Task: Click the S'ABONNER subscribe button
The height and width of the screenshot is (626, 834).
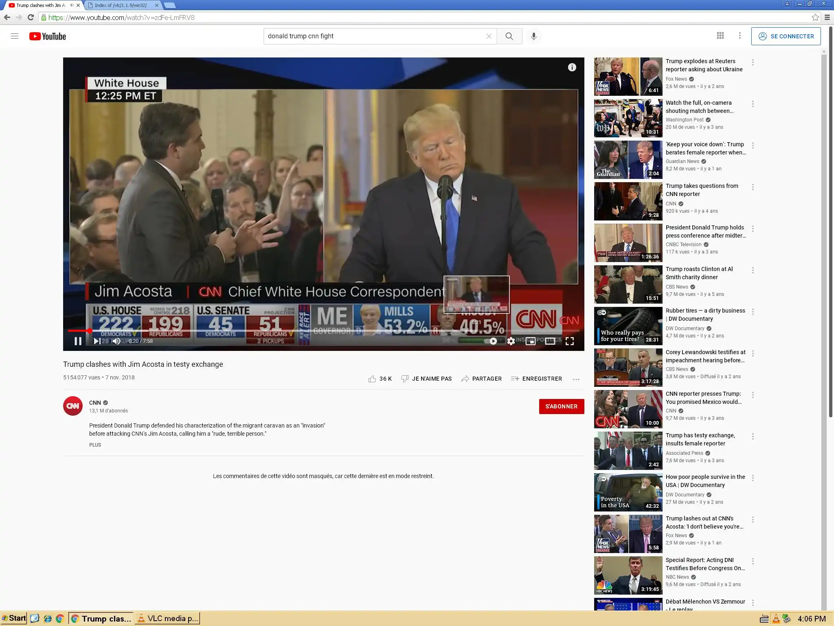Action: 561,406
